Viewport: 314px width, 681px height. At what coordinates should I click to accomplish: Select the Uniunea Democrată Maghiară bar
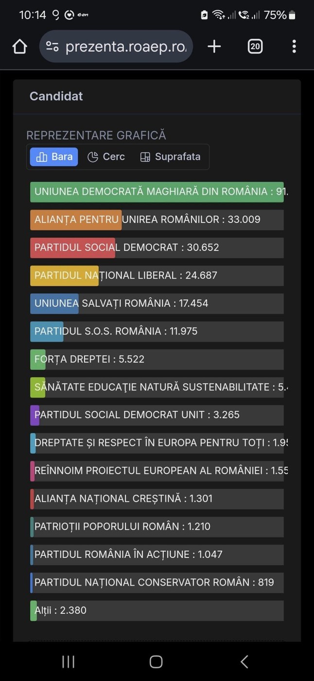(157, 192)
